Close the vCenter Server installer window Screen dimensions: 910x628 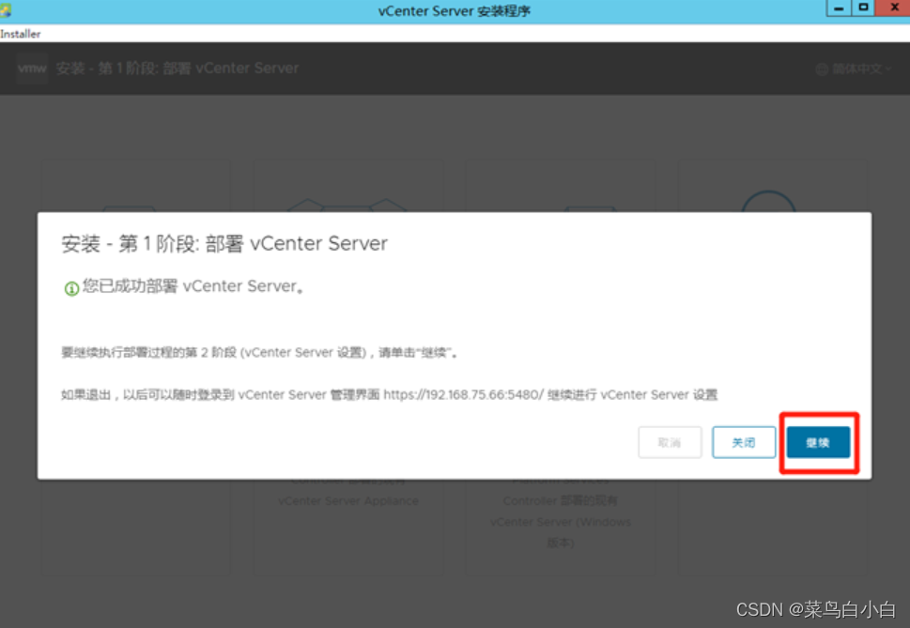[894, 8]
